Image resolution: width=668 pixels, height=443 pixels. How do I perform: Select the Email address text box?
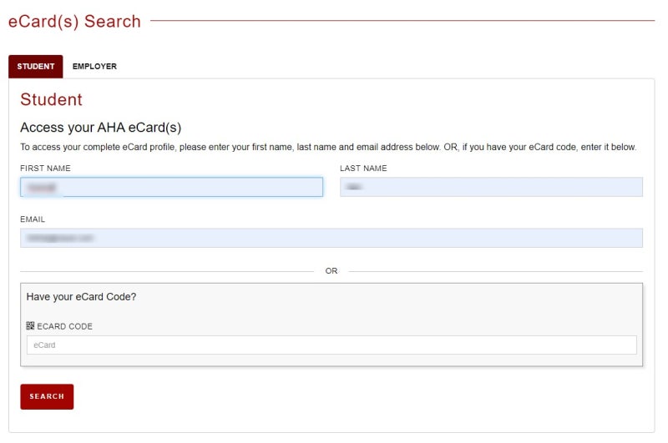(x=331, y=238)
